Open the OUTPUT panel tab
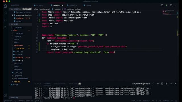Screen dimensions: 182x102 point(38,84)
